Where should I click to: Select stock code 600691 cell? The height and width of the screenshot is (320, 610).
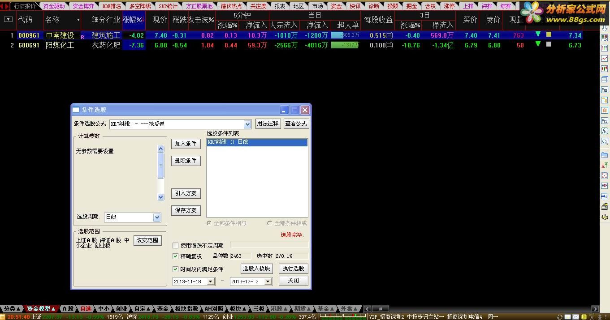(x=29, y=45)
